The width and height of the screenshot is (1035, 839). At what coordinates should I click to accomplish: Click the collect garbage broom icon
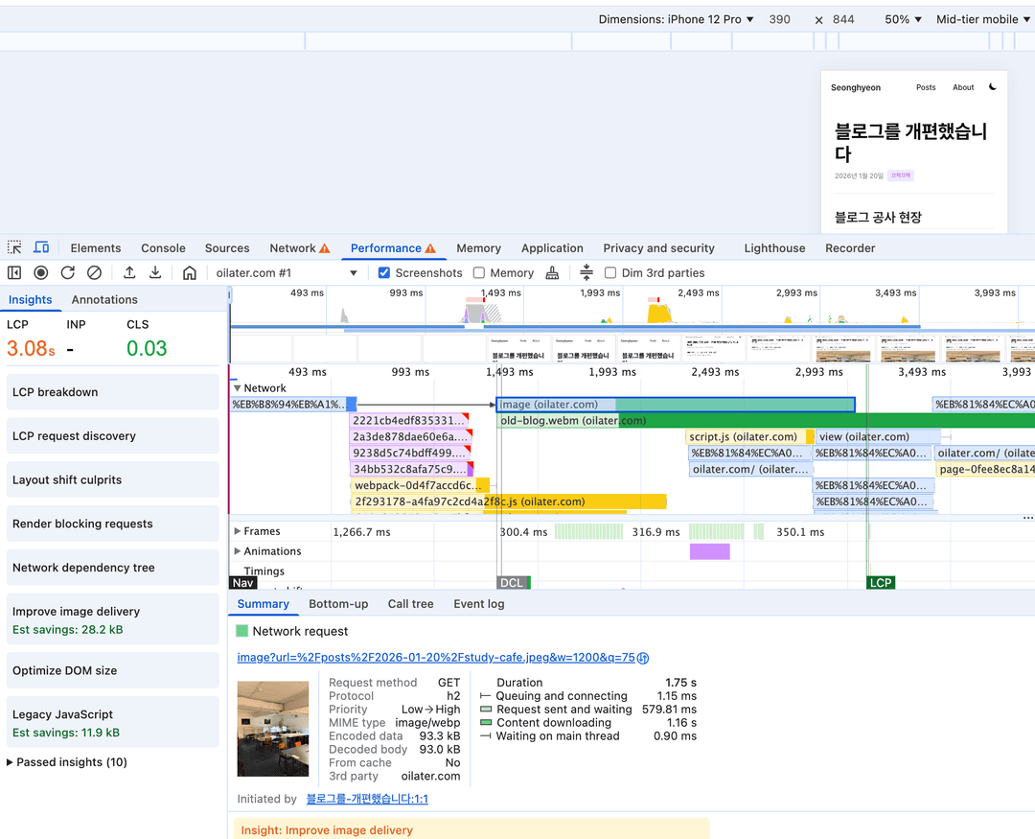click(552, 273)
